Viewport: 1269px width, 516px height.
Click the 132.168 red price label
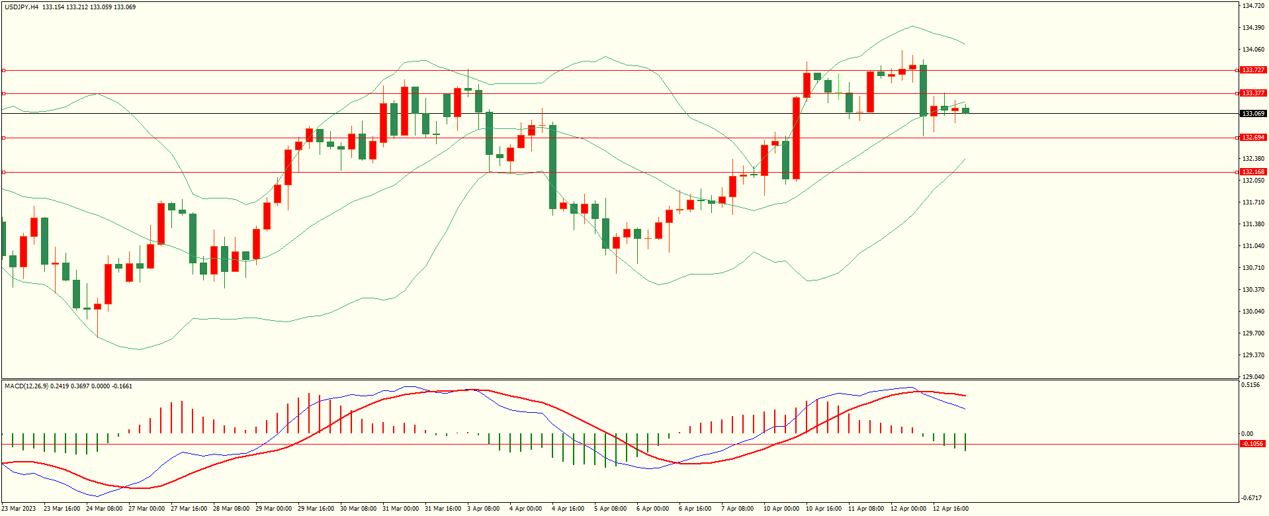click(x=1252, y=172)
